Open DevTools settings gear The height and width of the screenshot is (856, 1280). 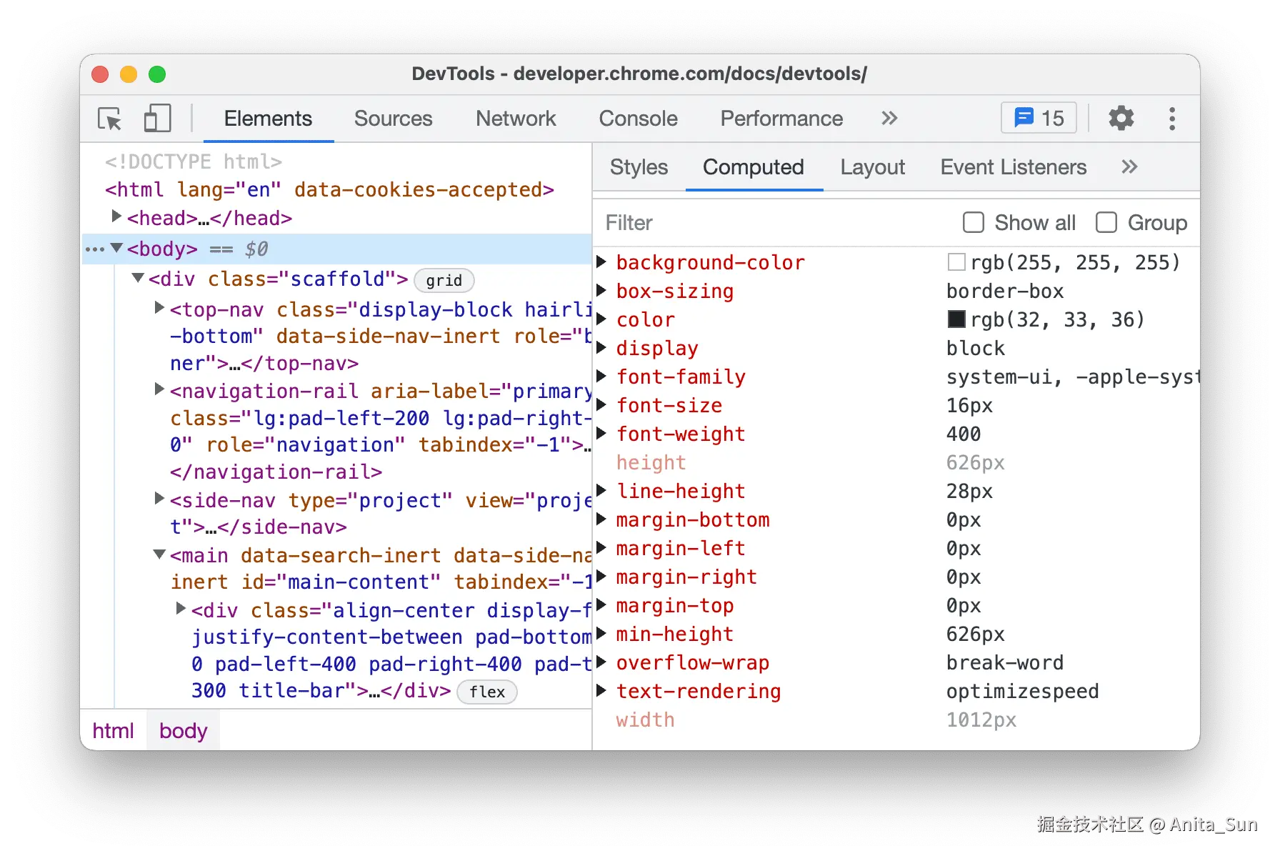point(1121,119)
